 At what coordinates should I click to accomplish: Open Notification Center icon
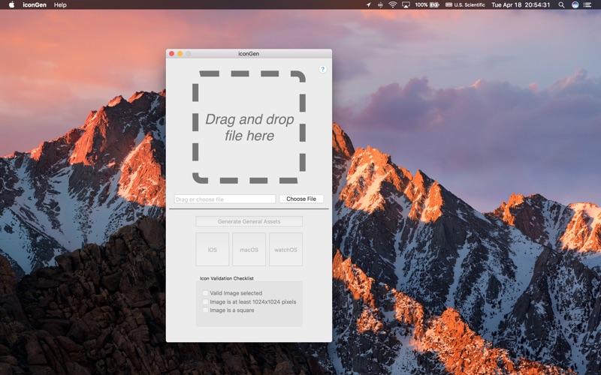tap(590, 4)
